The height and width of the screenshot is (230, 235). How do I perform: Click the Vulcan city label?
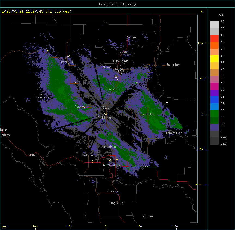click(x=148, y=216)
